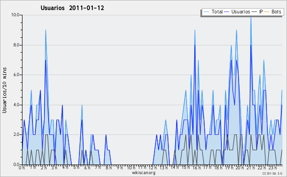Click the "0 h" x-axis label
The width and height of the screenshot is (287, 177).
point(22,168)
